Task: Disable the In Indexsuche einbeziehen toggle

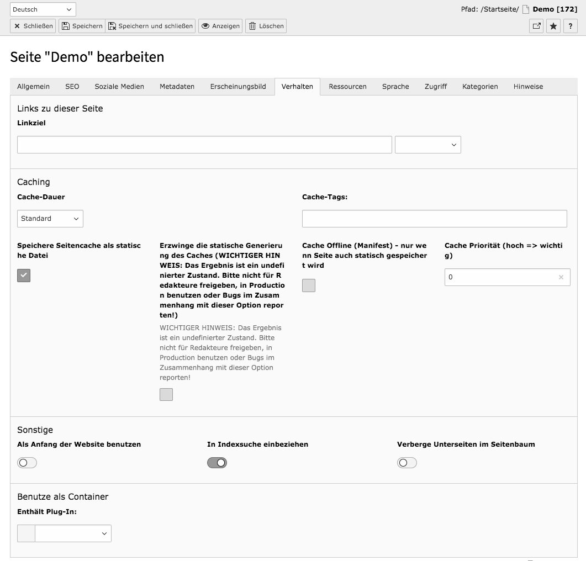Action: [217, 462]
